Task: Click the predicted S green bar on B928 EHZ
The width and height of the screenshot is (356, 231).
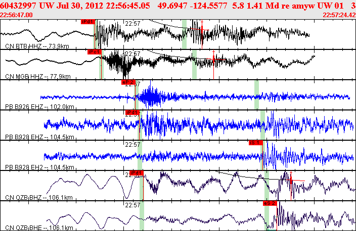Action: click(262, 125)
